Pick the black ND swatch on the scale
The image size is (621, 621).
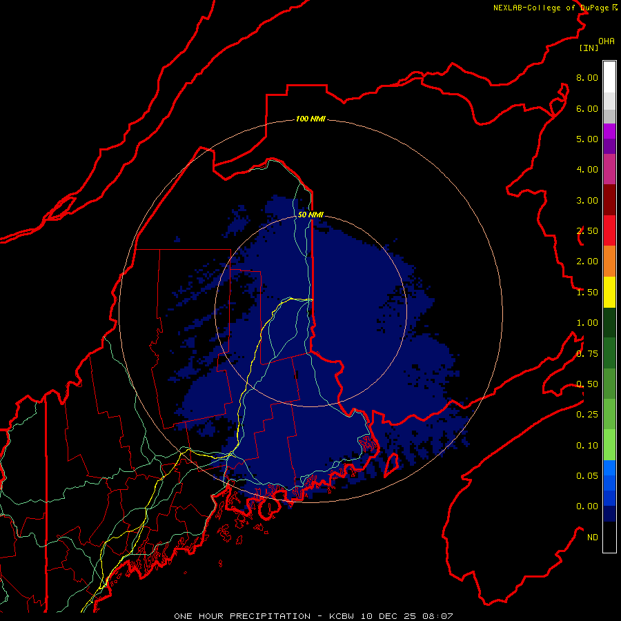coord(609,537)
